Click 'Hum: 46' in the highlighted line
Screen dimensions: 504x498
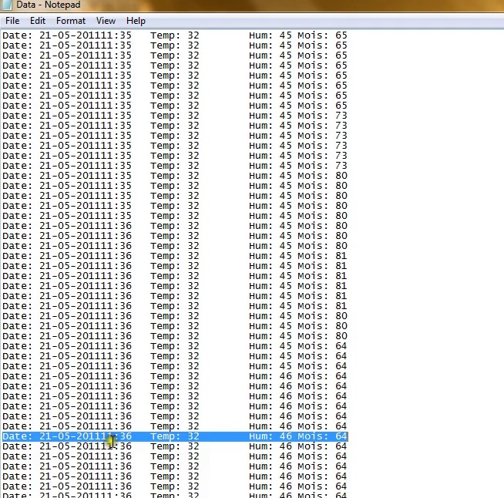tap(270, 436)
